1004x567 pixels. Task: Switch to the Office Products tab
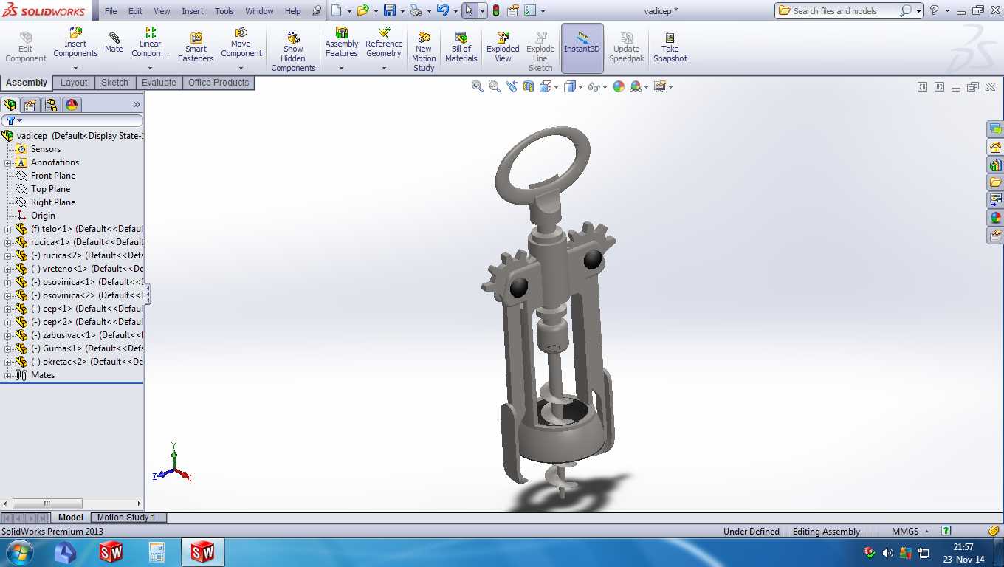[219, 83]
